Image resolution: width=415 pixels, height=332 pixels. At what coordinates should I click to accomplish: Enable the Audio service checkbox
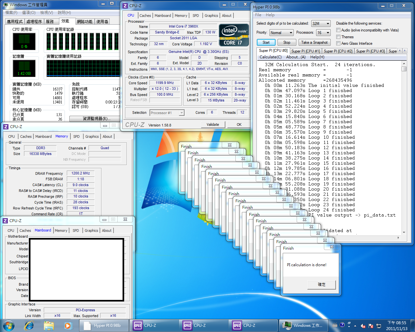[338, 30]
